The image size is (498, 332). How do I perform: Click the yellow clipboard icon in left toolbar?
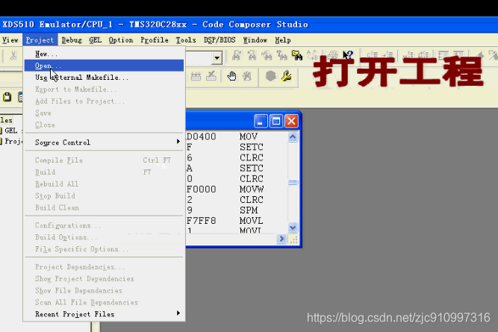pos(7,97)
